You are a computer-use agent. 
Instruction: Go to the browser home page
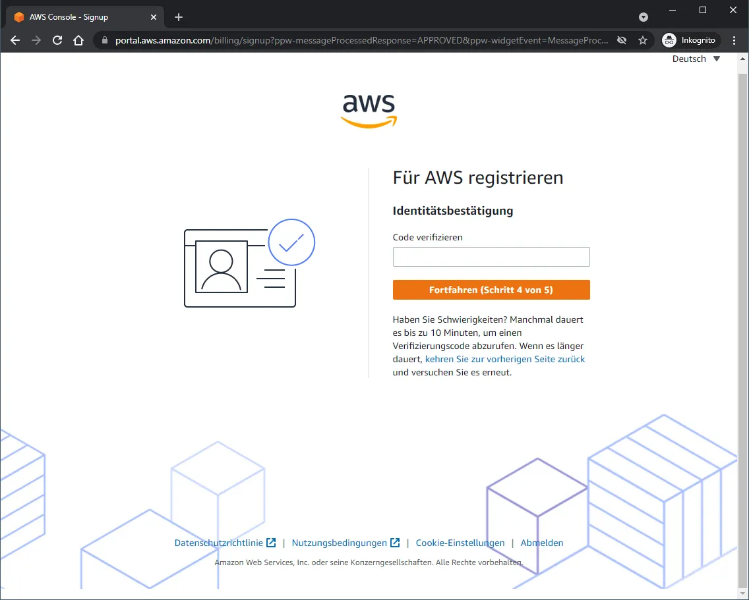click(x=78, y=40)
